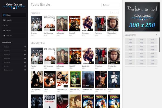Open the Spectre poster
The height and width of the screenshot is (108, 162).
(x=114, y=79)
